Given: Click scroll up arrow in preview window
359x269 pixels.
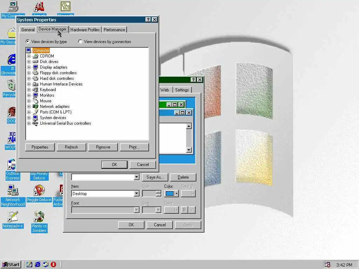Looking at the screenshot, I should pos(189,126).
